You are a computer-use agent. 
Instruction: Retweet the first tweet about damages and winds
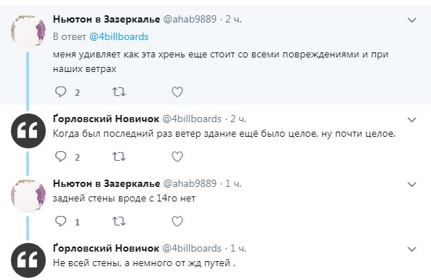click(x=119, y=92)
